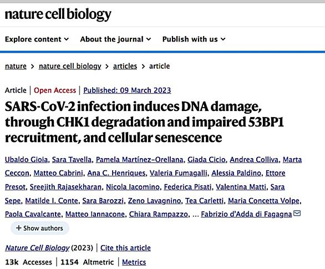Expand the Publish with us menu

[194, 39]
